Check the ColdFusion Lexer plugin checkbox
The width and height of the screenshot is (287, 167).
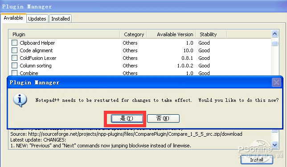[x=14, y=58]
